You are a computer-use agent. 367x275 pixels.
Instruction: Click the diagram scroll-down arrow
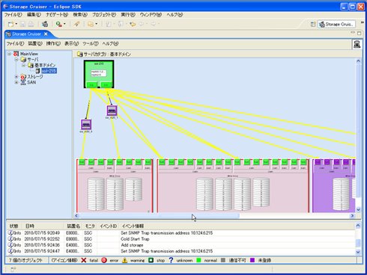coord(358,209)
